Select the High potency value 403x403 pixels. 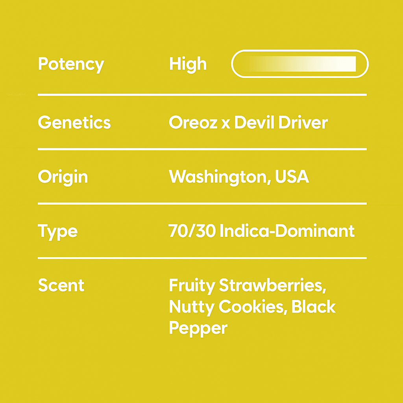click(188, 64)
